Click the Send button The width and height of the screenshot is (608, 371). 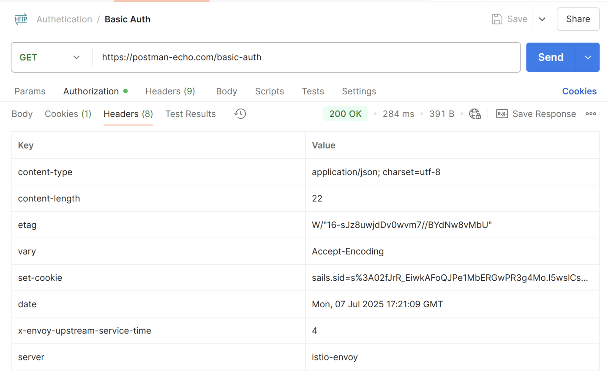coord(550,57)
